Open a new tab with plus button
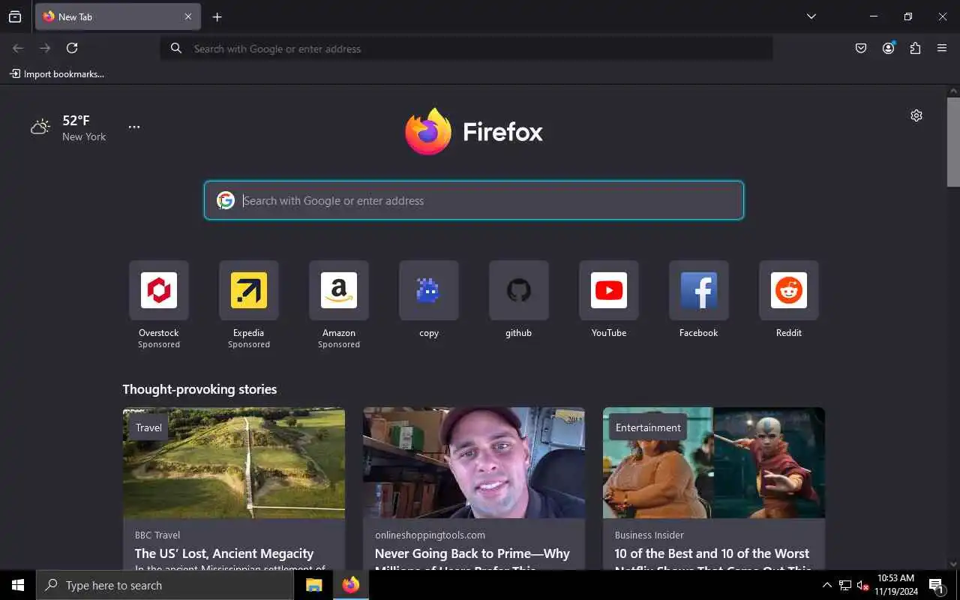Image resolution: width=960 pixels, height=600 pixels. point(217,16)
